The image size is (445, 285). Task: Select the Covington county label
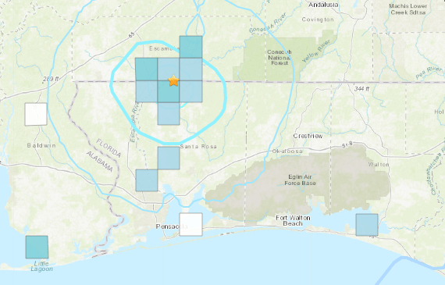pos(318,20)
